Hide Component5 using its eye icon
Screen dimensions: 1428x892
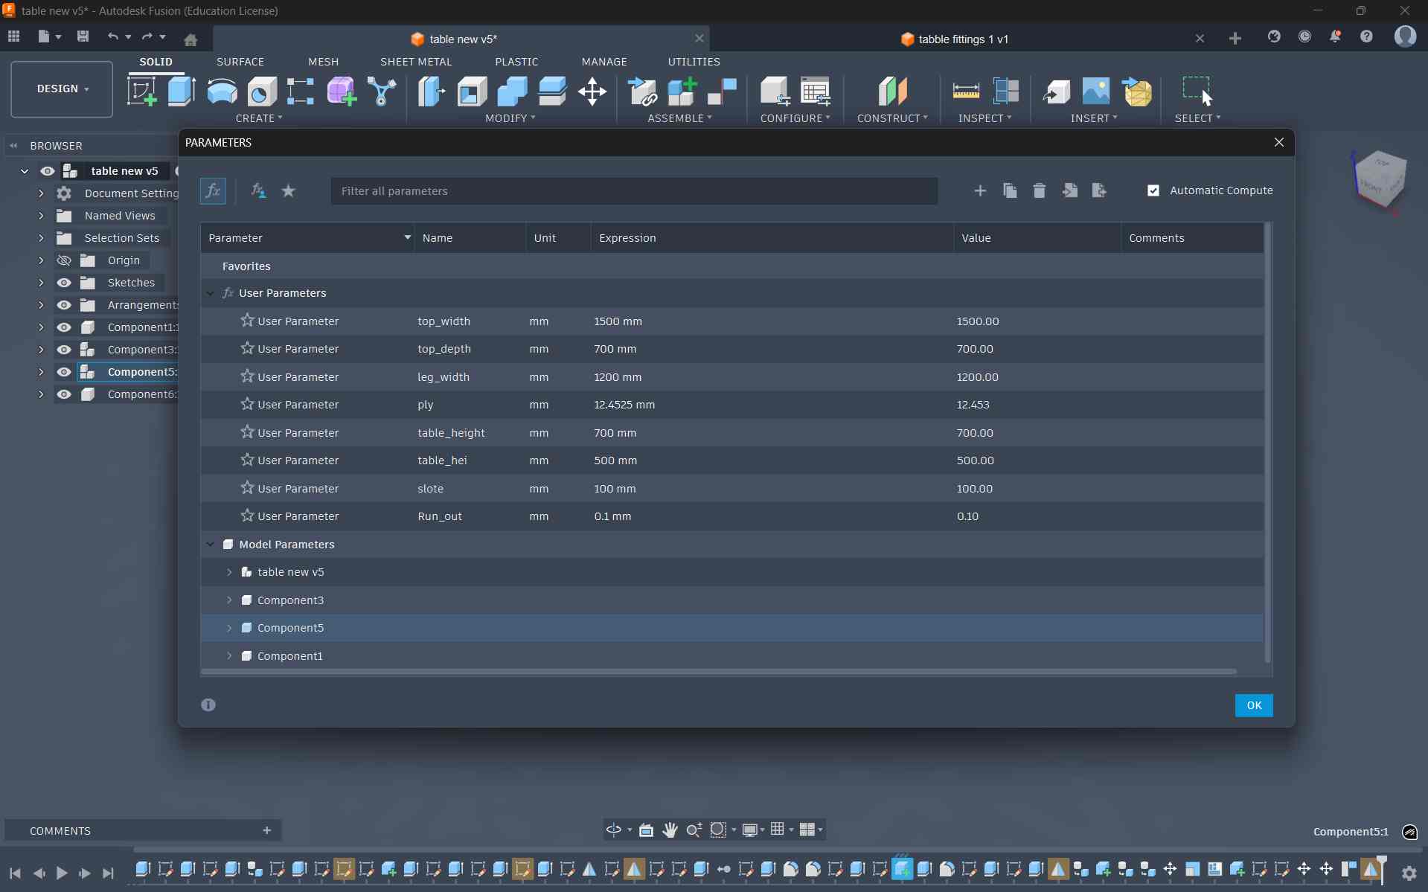(x=64, y=372)
